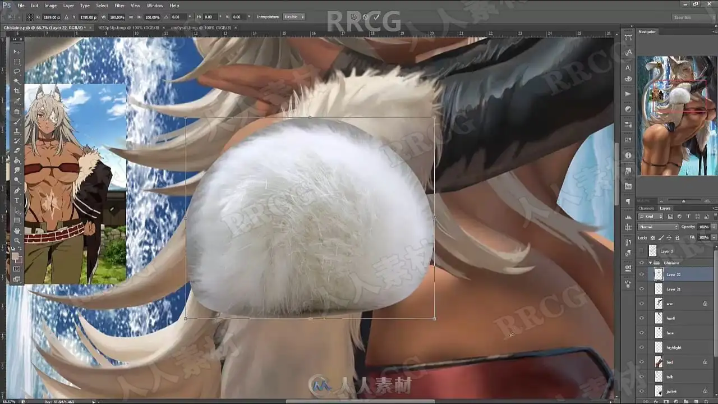The width and height of the screenshot is (718, 404).
Task: Hide the Layer 21 layer
Action: (642, 289)
